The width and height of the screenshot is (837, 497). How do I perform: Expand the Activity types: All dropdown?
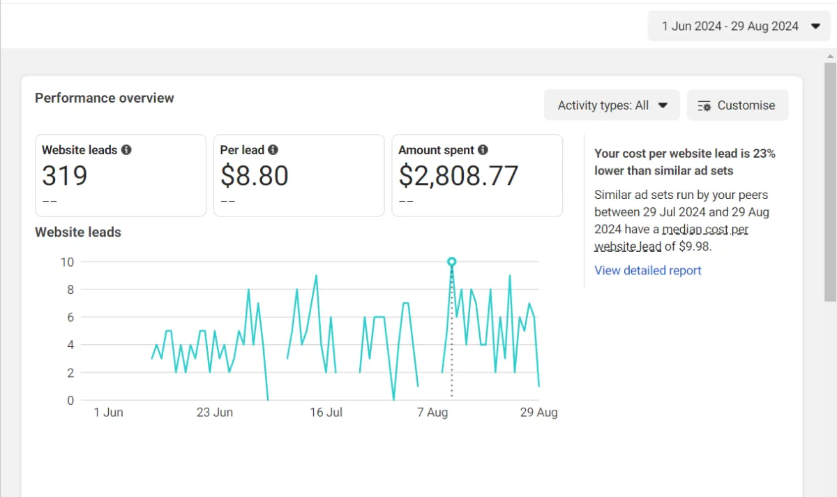point(612,105)
